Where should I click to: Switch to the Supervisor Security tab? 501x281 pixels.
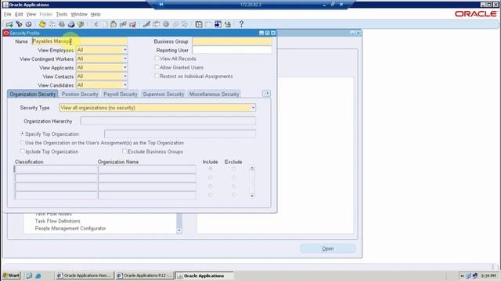pos(164,94)
